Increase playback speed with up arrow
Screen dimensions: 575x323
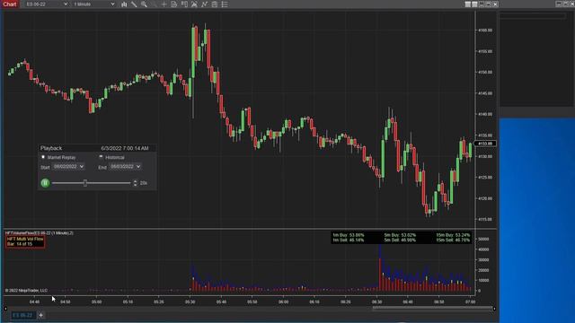coord(136,181)
